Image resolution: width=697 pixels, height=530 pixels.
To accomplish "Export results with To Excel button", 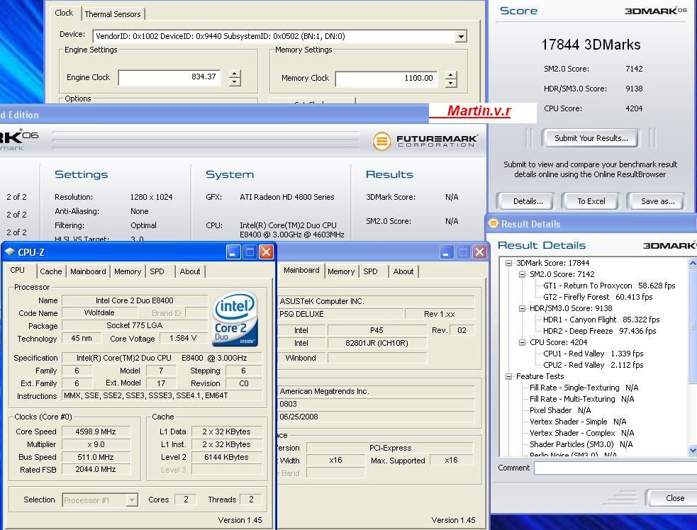I will pyautogui.click(x=591, y=201).
